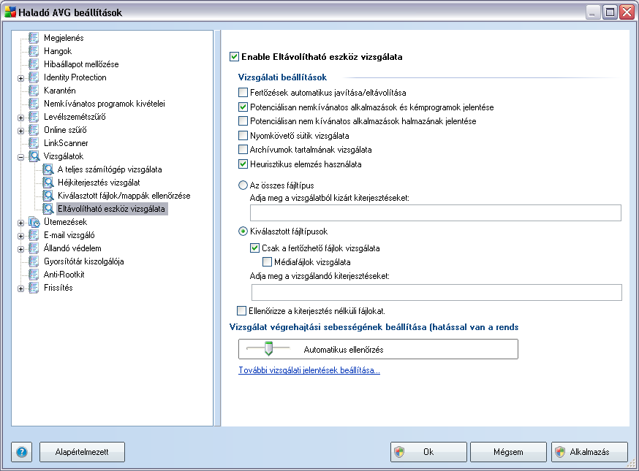
Task: Apply changes with the Alkalmazás button
Action: [x=589, y=452]
